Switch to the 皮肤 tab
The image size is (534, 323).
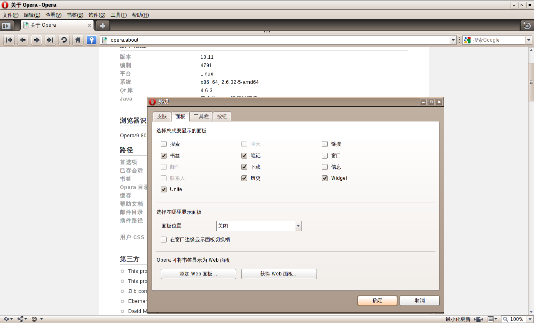pos(162,116)
